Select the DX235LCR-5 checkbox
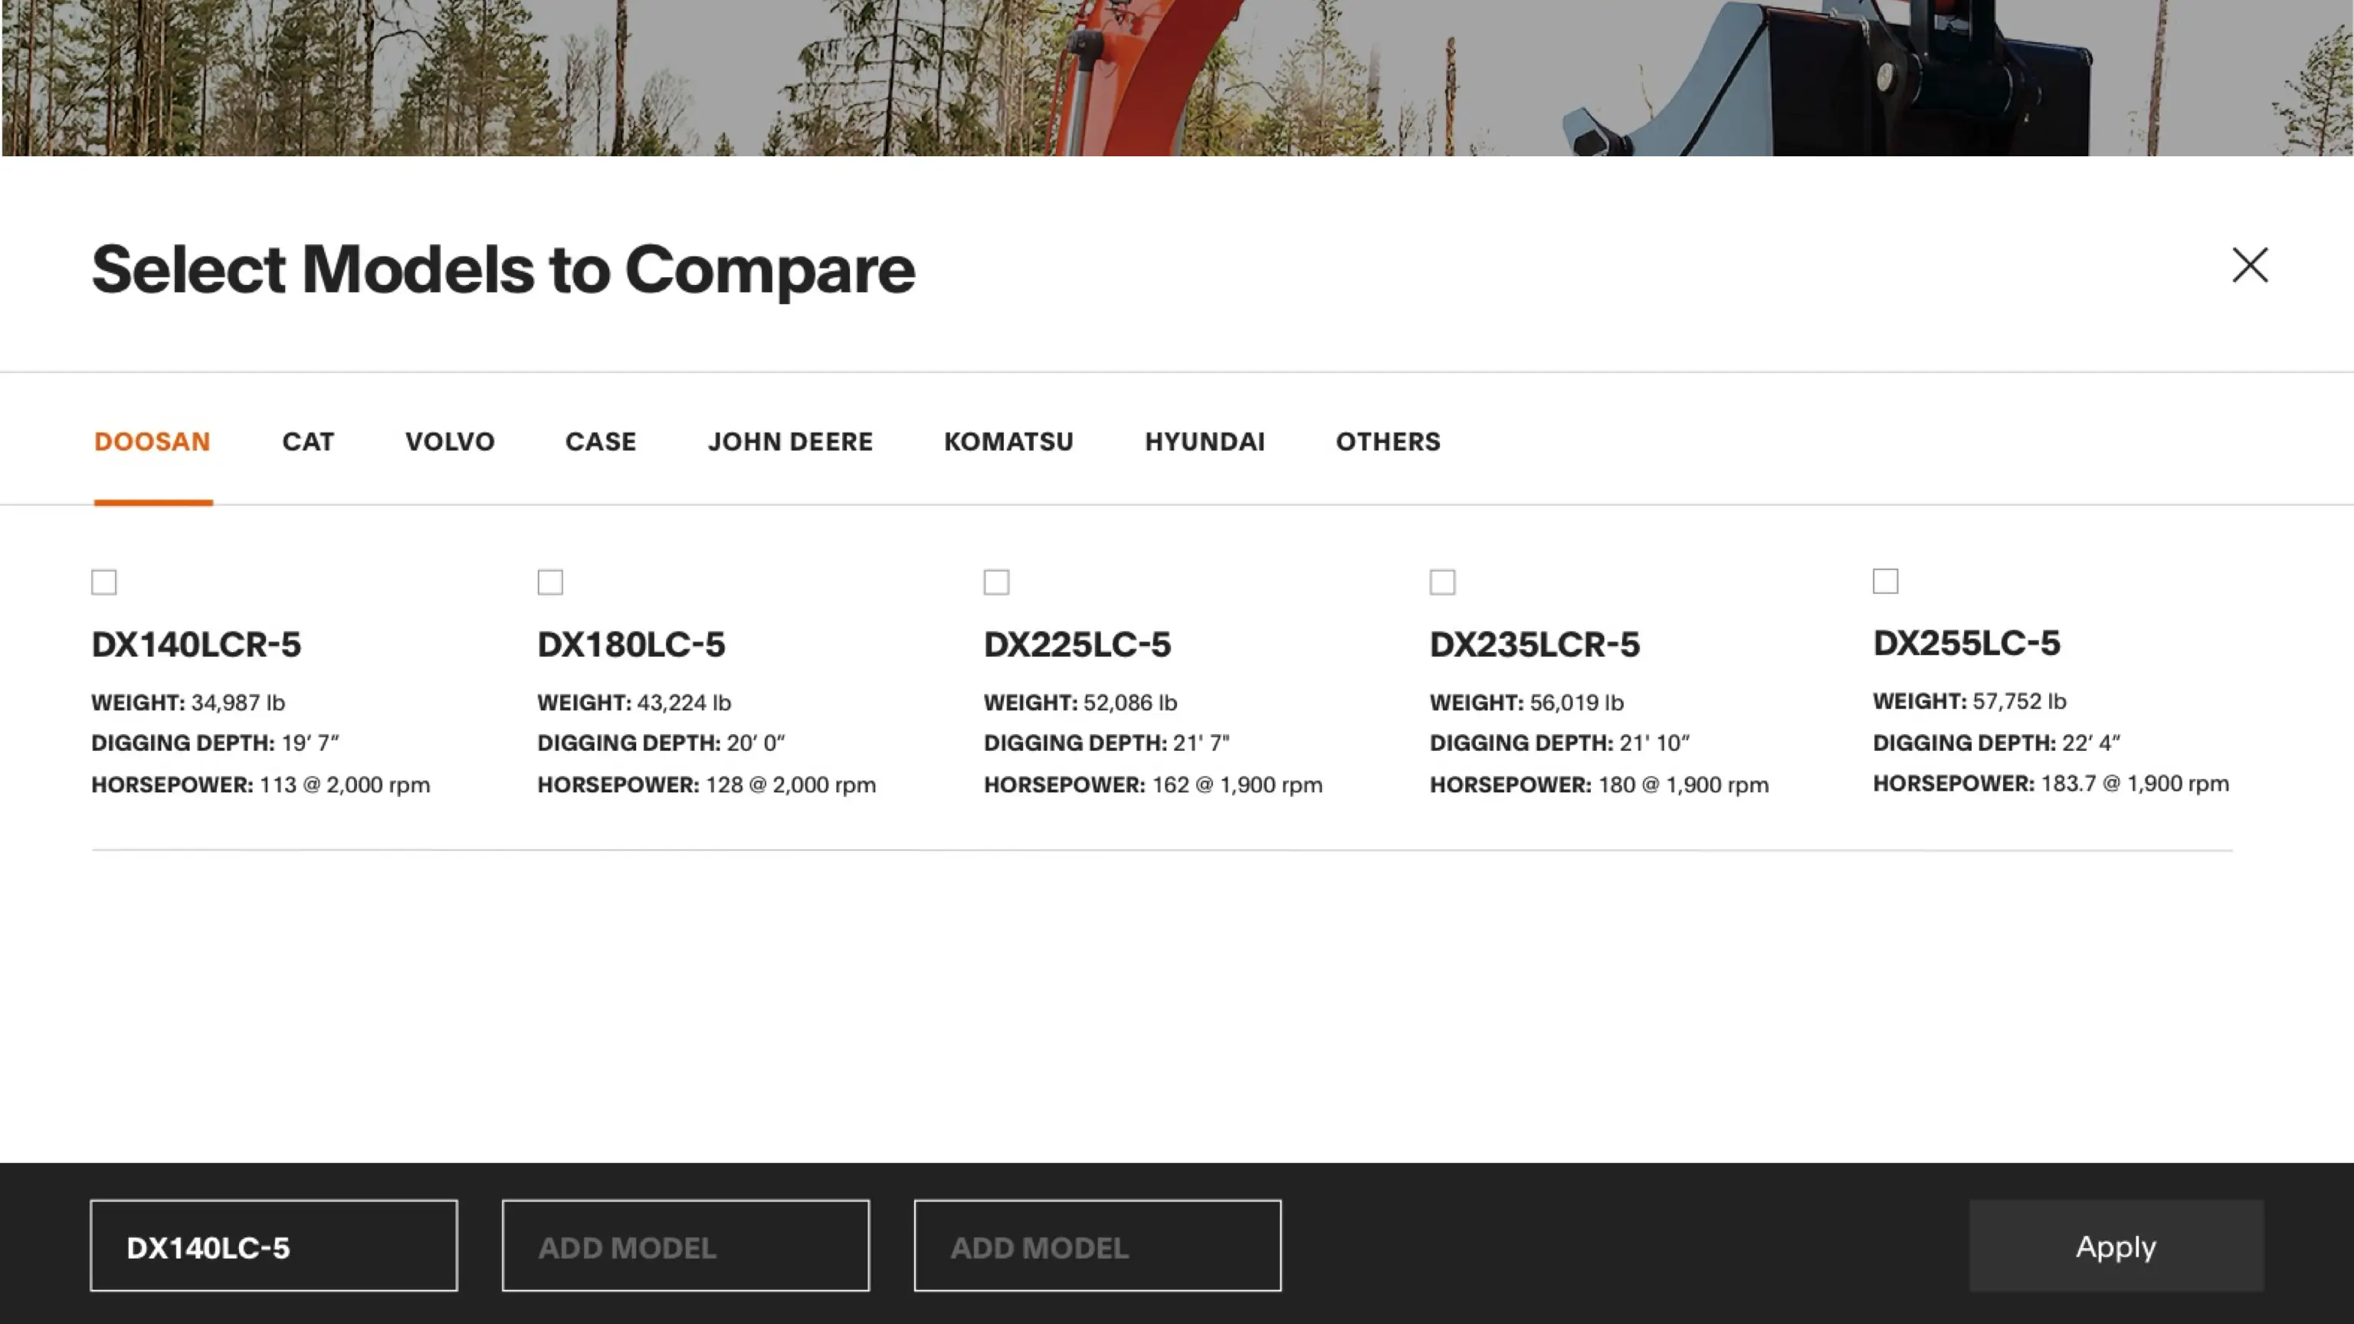The height and width of the screenshot is (1324, 2354). 1442,582
